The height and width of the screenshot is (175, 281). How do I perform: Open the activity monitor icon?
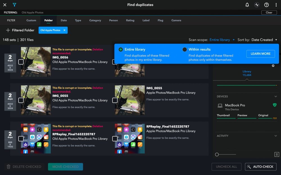[257, 5]
